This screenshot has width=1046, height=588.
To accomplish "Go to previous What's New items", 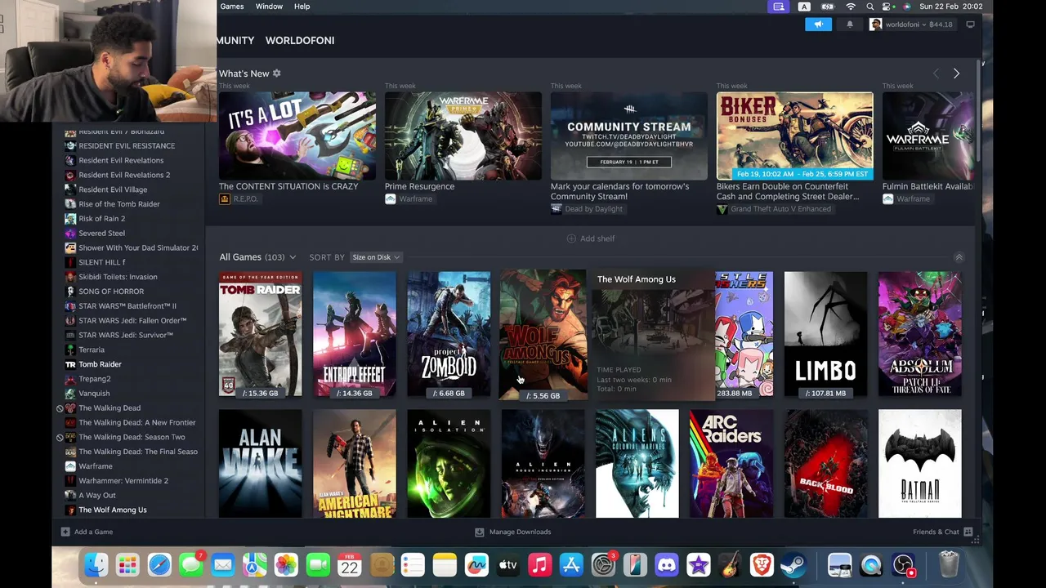I will 936,73.
